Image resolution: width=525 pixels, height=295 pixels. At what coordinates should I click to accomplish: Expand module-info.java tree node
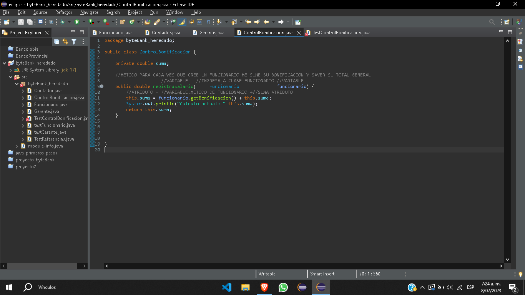[x=17, y=146]
